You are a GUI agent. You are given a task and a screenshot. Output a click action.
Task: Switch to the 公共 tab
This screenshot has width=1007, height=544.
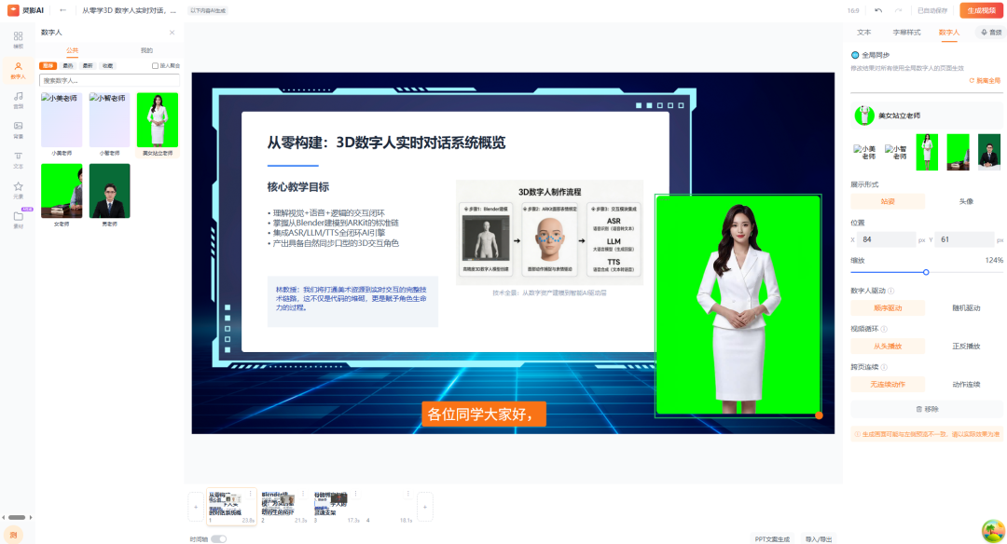tap(72, 50)
